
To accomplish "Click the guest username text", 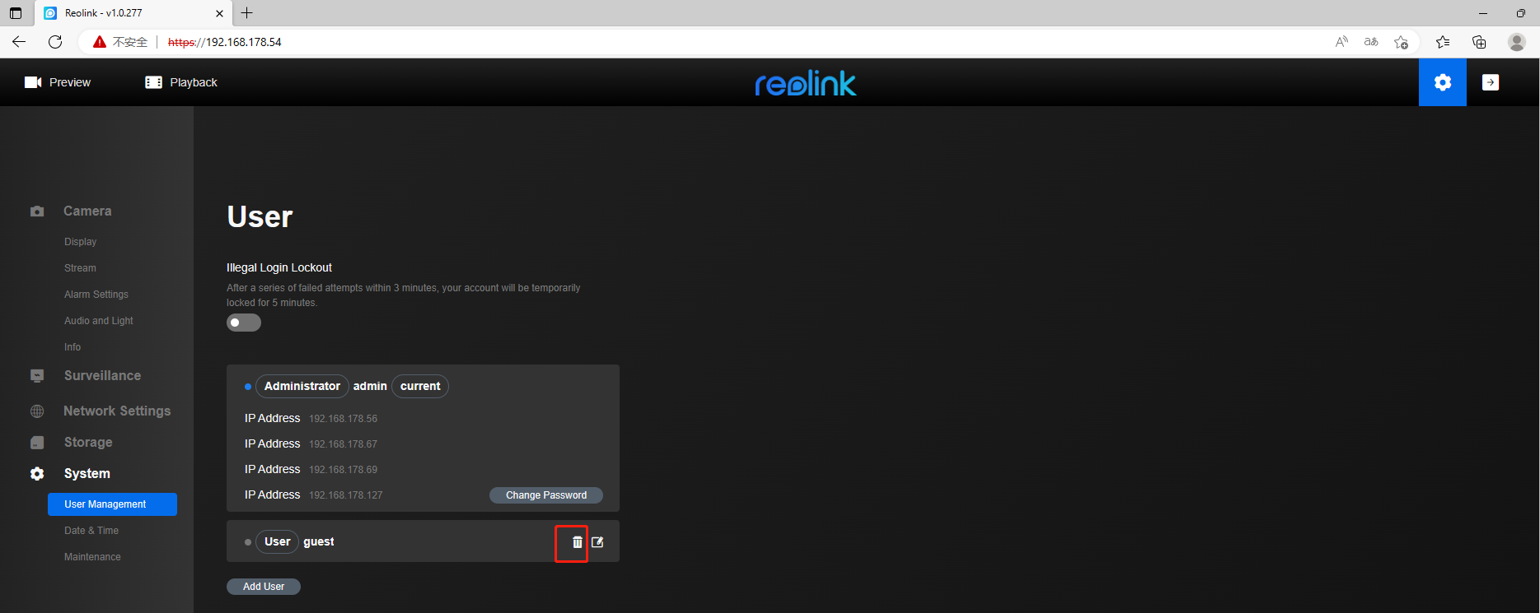I will pos(319,541).
